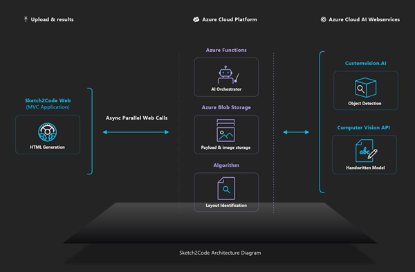
Task: Click the Payload & image storage icon
Action: [x=225, y=130]
